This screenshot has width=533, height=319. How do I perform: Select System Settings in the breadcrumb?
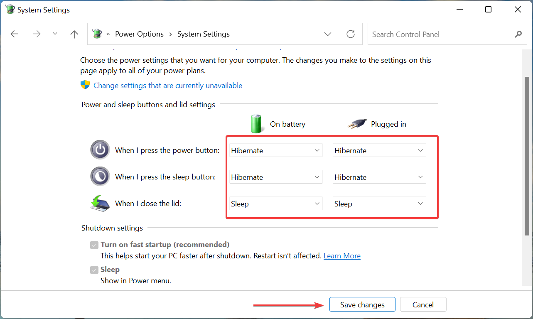[x=204, y=34]
